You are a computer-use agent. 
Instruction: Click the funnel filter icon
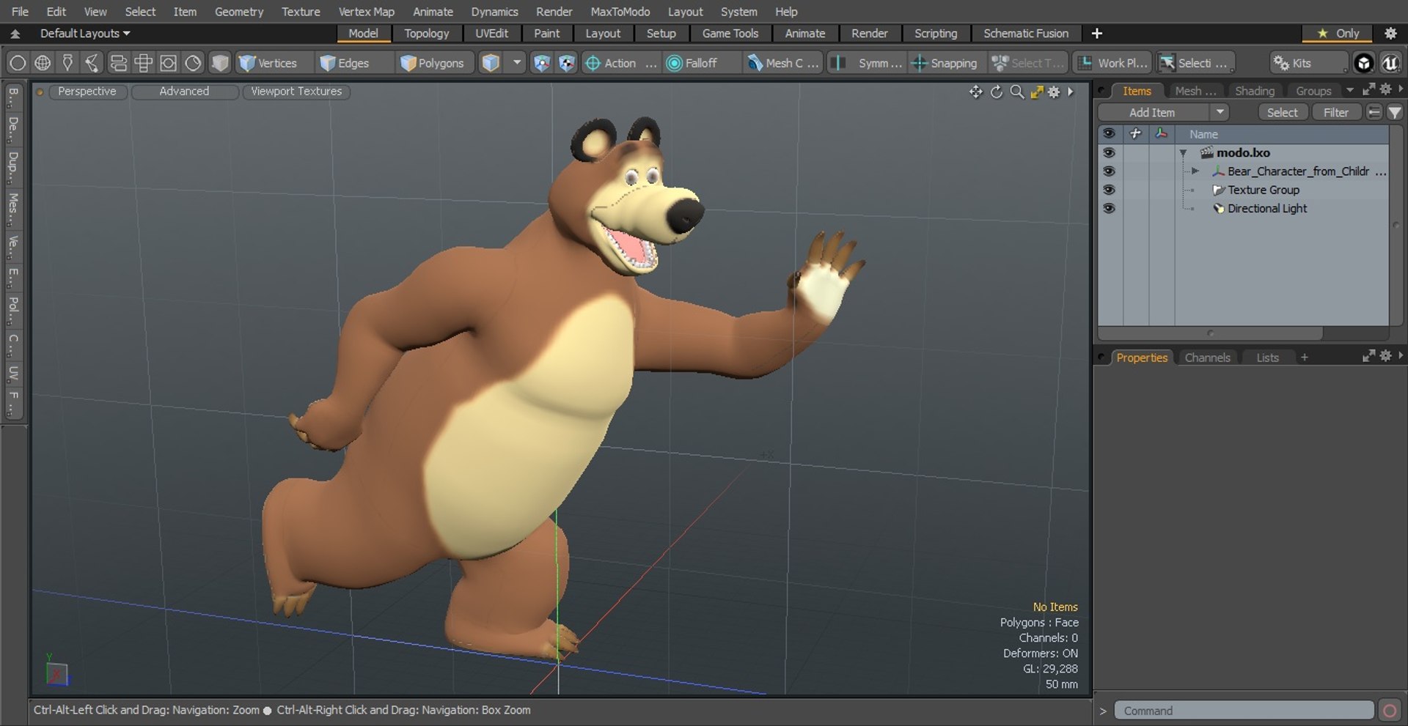pyautogui.click(x=1394, y=112)
